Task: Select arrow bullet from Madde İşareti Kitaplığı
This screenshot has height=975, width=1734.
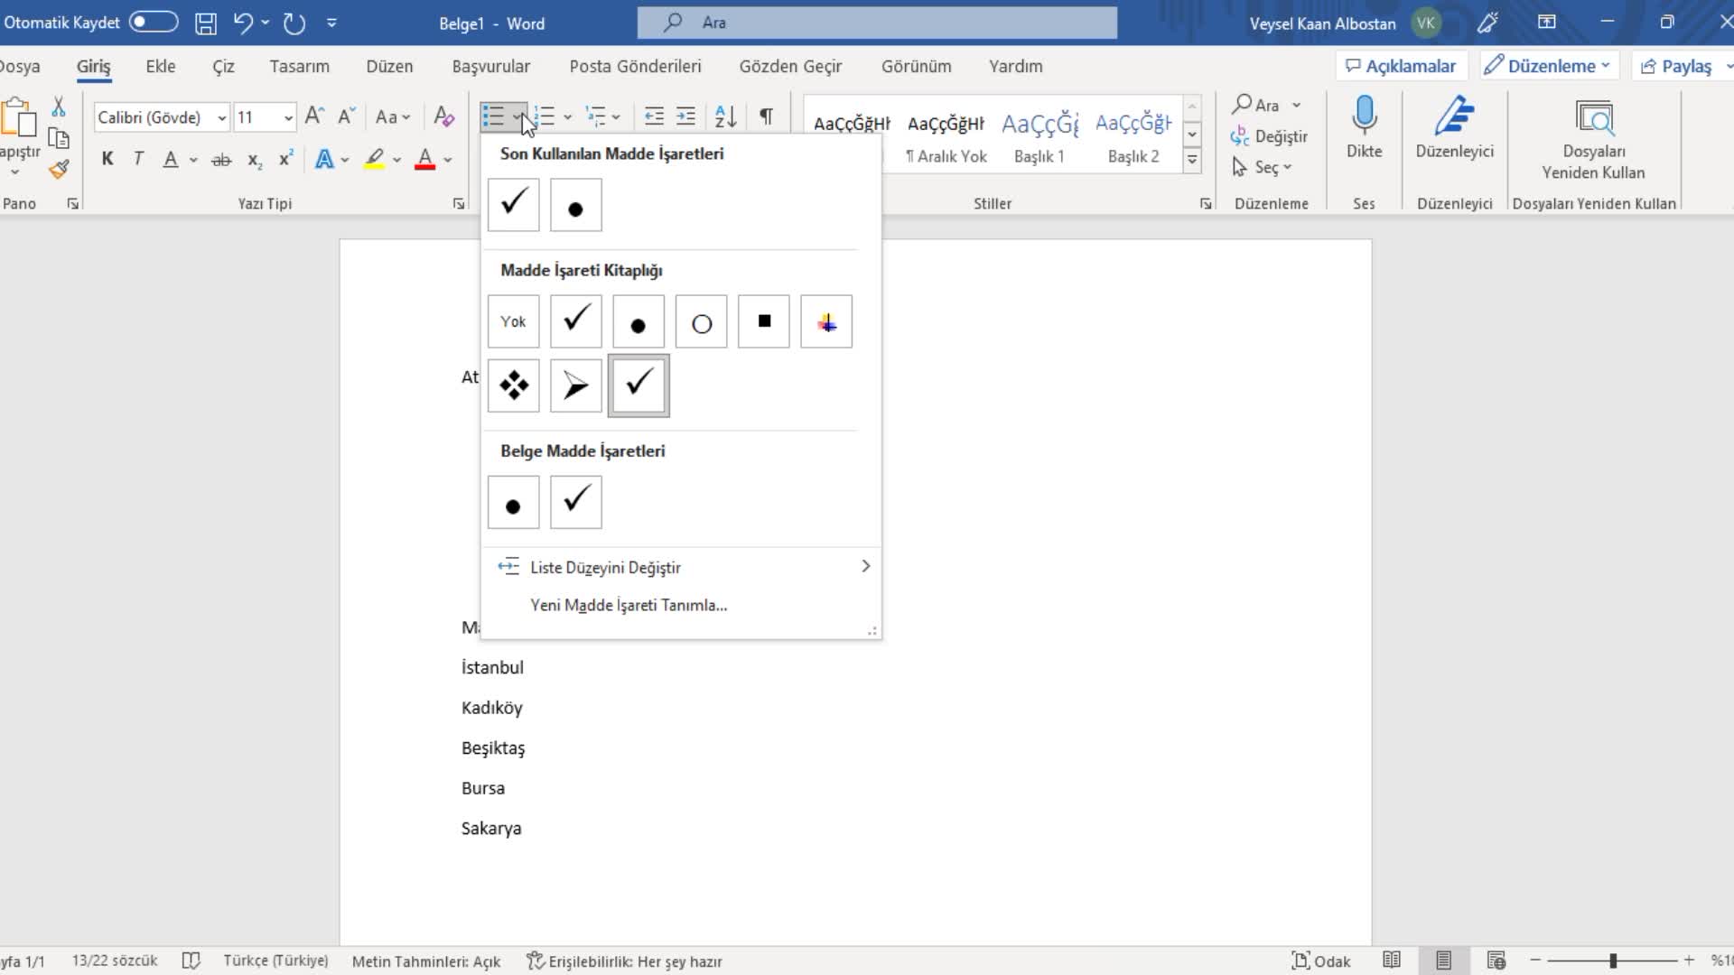Action: (575, 385)
